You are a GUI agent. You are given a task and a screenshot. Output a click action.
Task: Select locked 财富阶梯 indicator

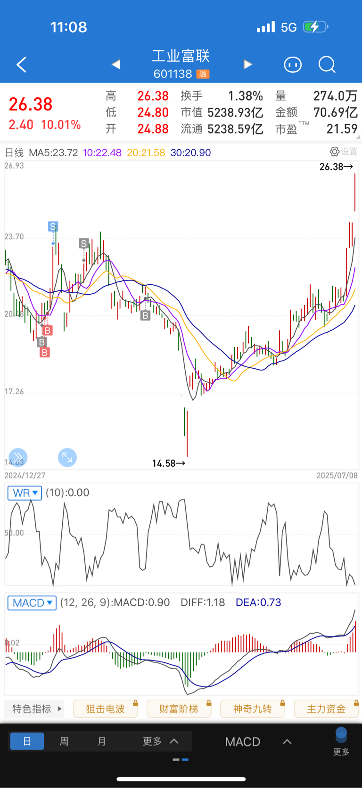click(179, 709)
